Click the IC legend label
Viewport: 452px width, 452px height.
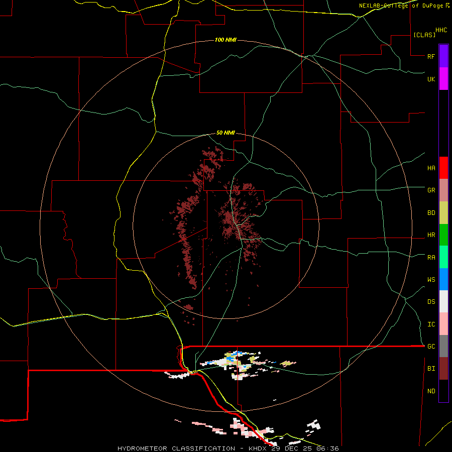[431, 324]
